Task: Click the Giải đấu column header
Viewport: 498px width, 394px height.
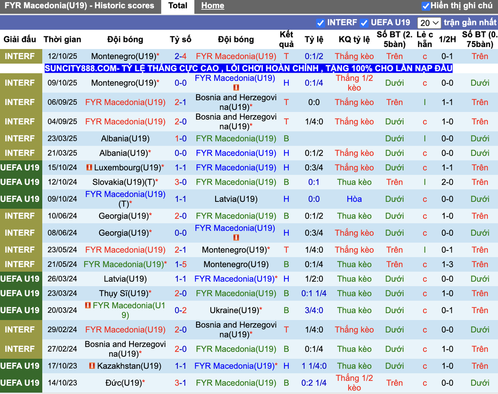Action: [20, 39]
